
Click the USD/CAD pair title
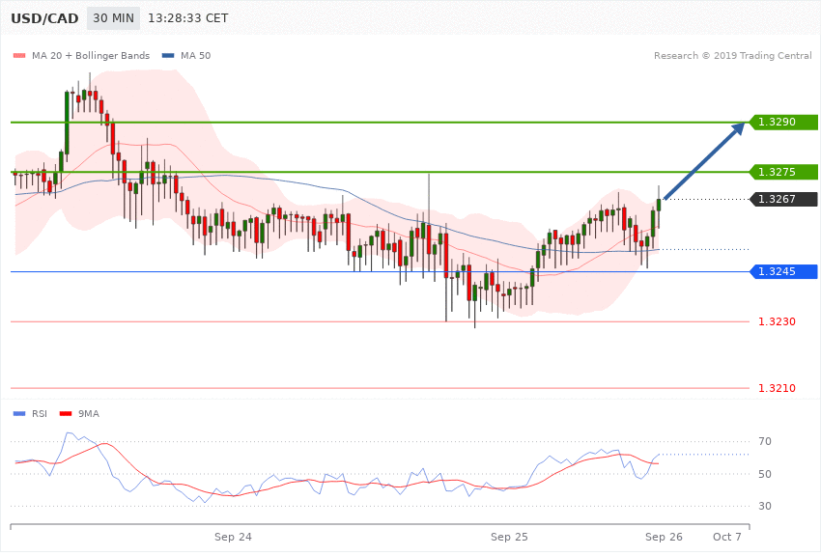click(44, 18)
